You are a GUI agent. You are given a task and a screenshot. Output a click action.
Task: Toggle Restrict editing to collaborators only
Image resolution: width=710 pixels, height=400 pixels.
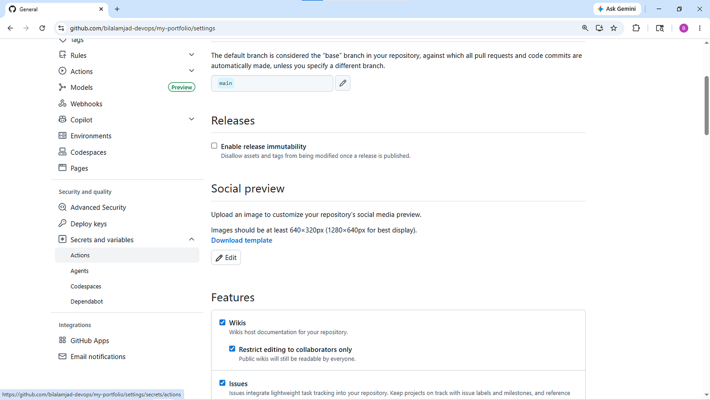click(x=232, y=349)
